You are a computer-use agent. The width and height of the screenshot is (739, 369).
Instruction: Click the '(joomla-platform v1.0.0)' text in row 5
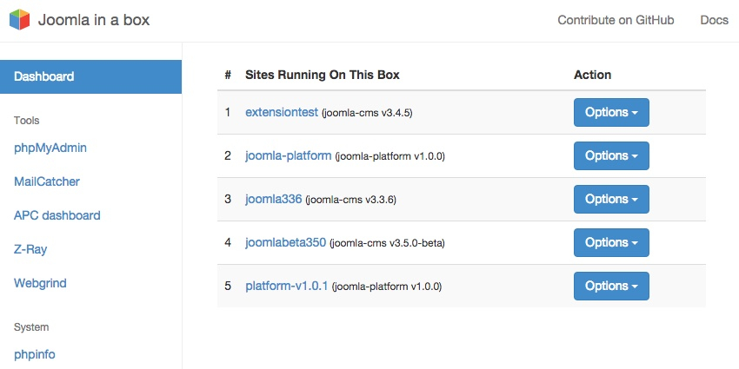pyautogui.click(x=387, y=287)
